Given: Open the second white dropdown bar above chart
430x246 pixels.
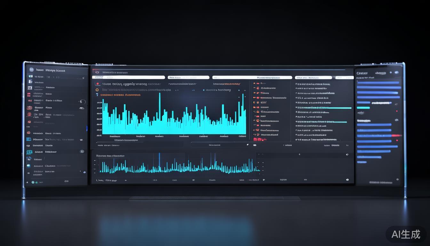Looking at the screenshot, I should [x=188, y=78].
